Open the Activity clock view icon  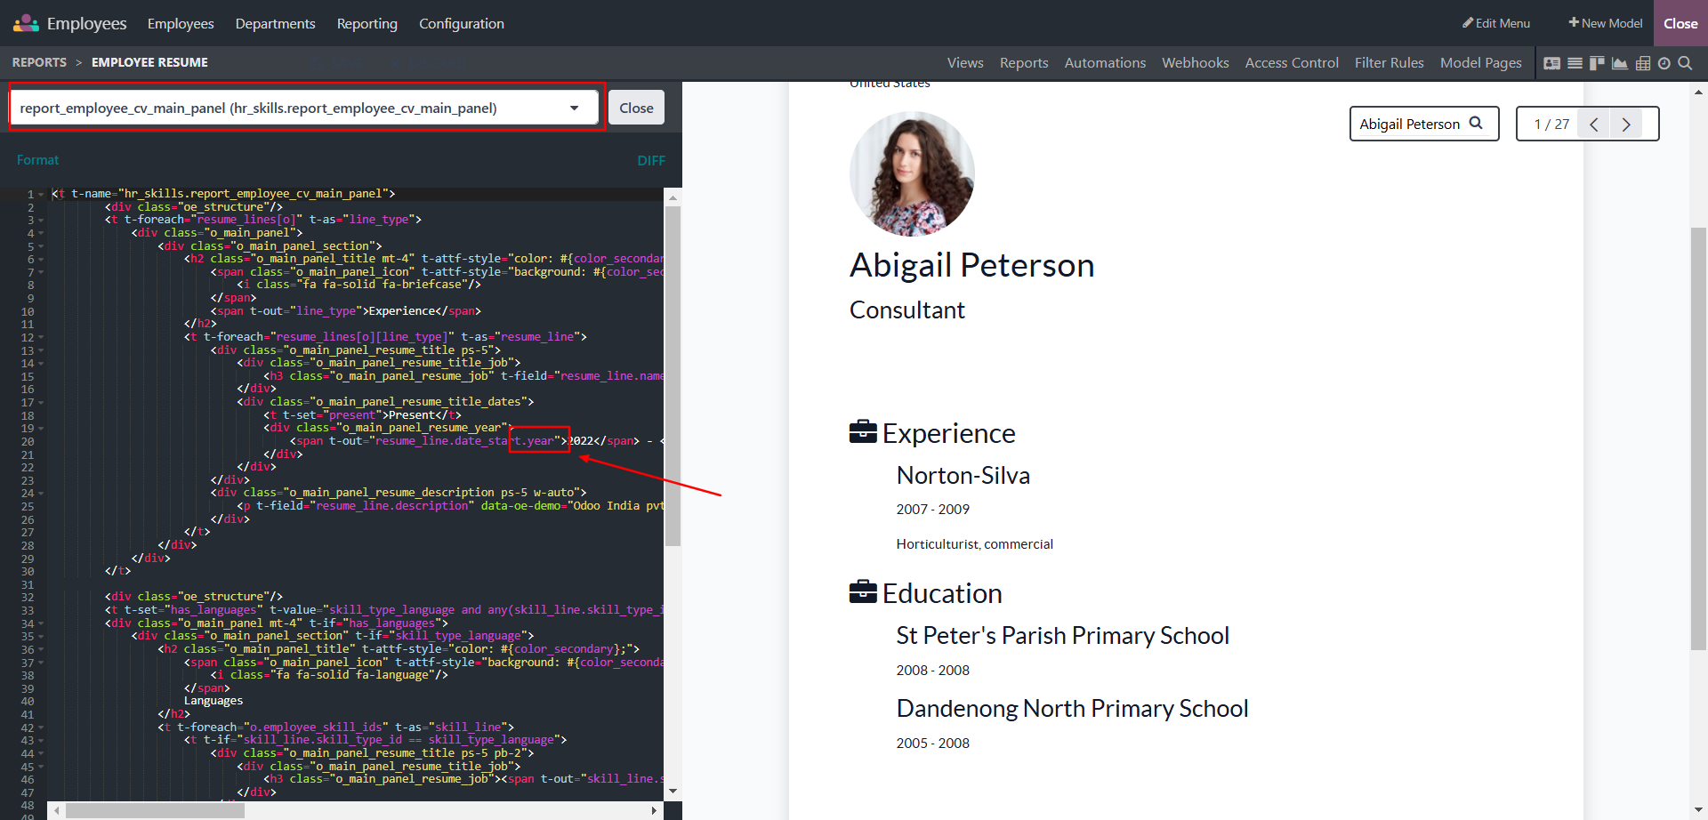coord(1664,63)
